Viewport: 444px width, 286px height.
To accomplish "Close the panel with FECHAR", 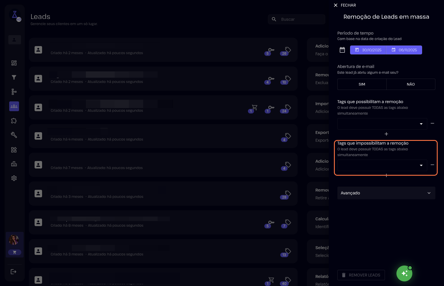I will pos(345,5).
